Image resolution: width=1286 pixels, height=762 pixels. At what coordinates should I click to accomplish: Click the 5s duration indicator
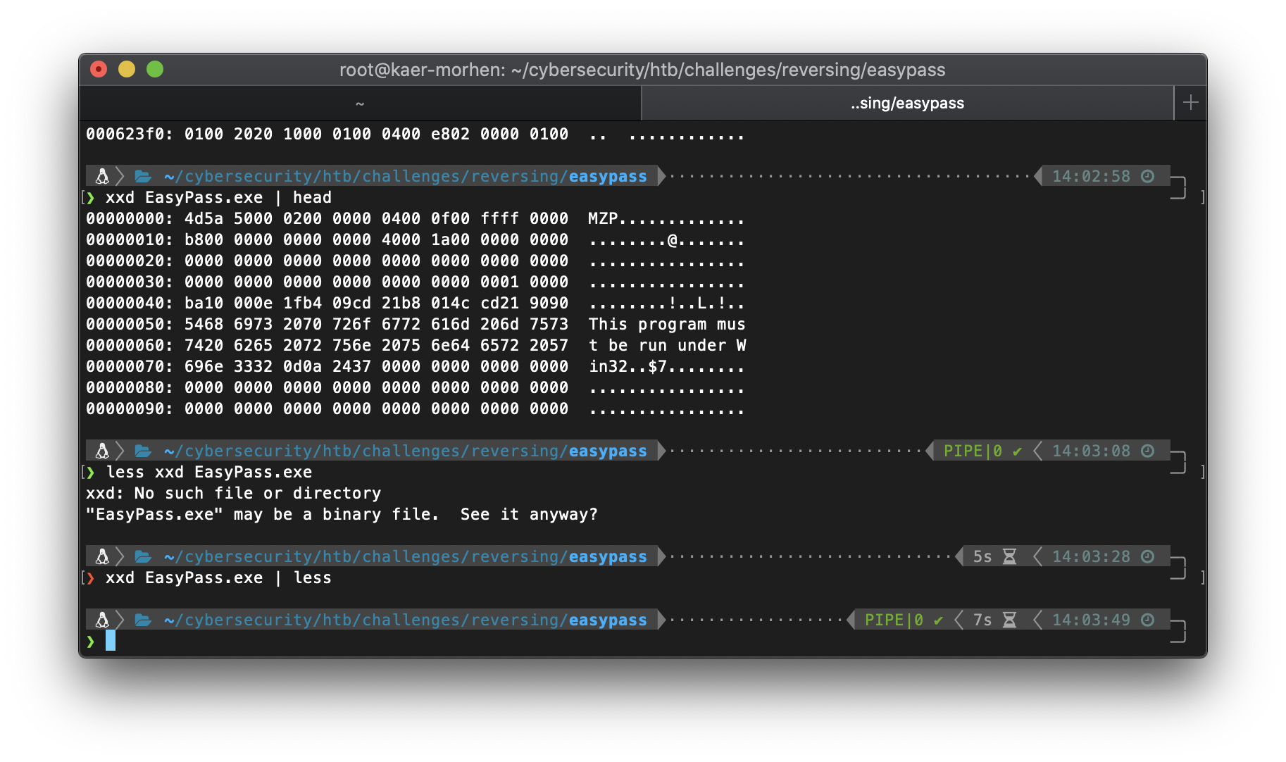(982, 556)
